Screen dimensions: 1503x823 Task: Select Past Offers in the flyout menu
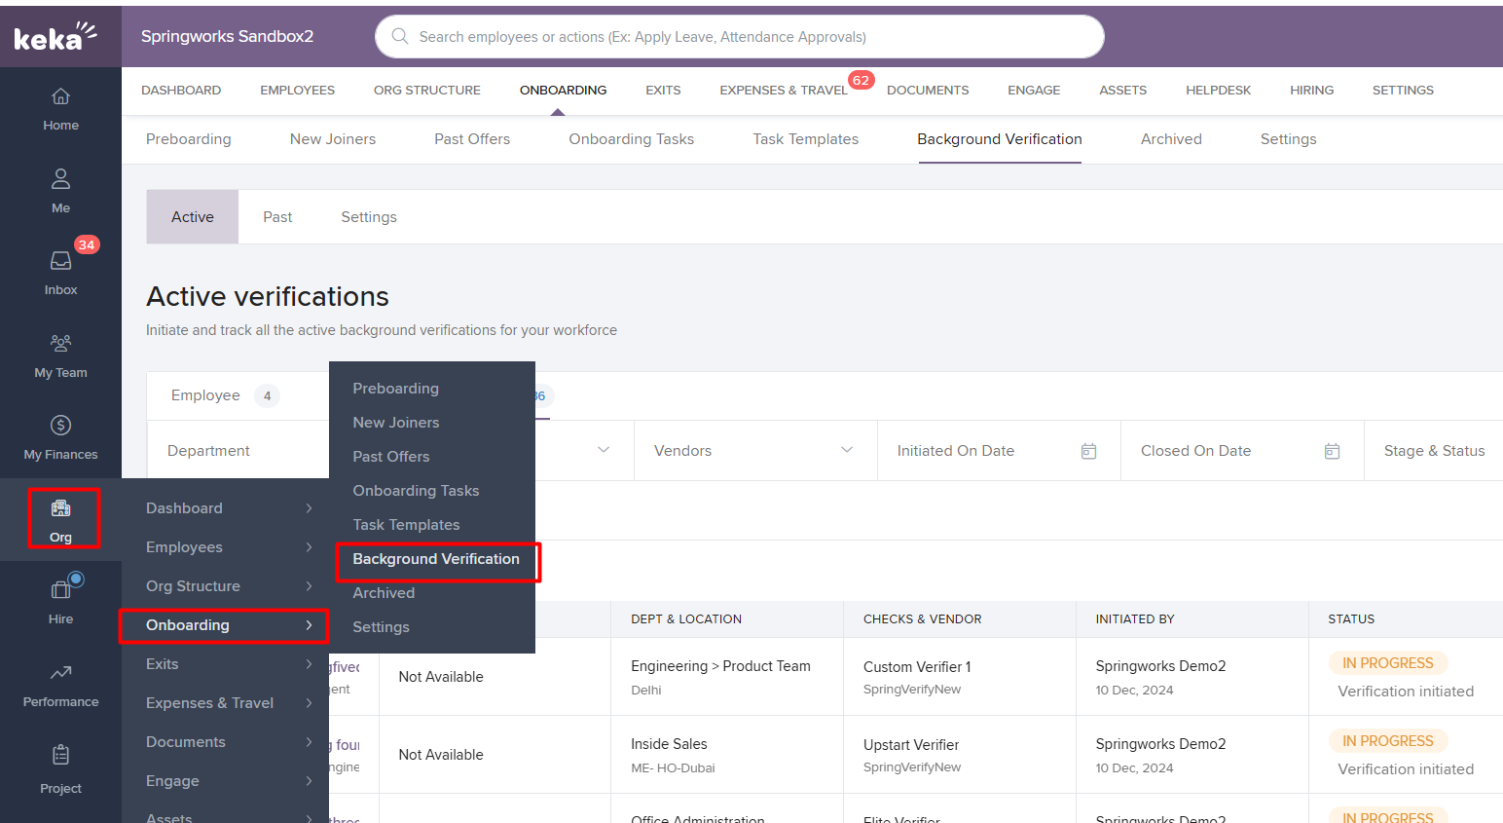(390, 456)
